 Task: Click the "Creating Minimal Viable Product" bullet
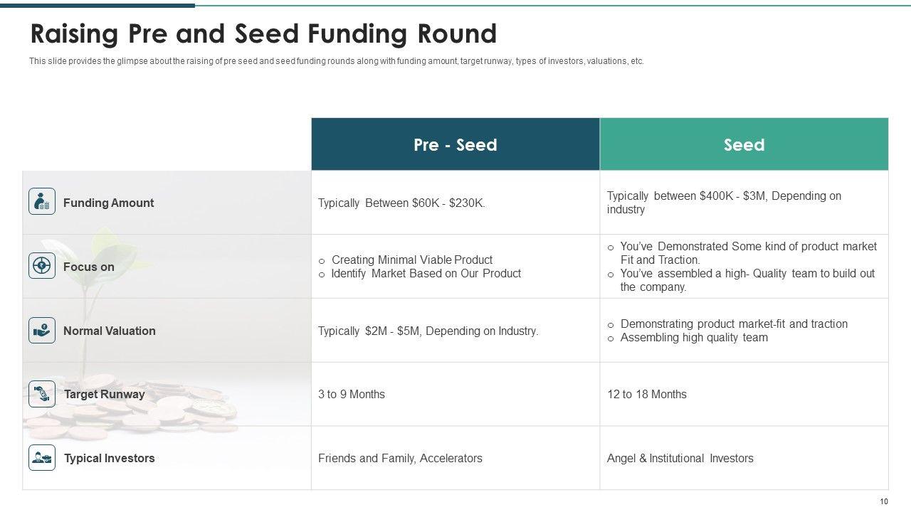(411, 260)
